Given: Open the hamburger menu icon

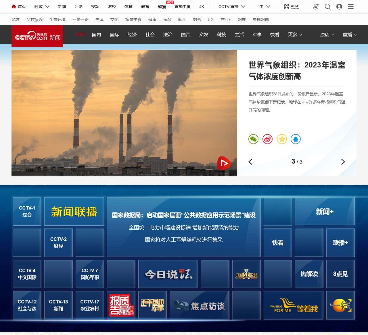Looking at the screenshot, I should [351, 7].
